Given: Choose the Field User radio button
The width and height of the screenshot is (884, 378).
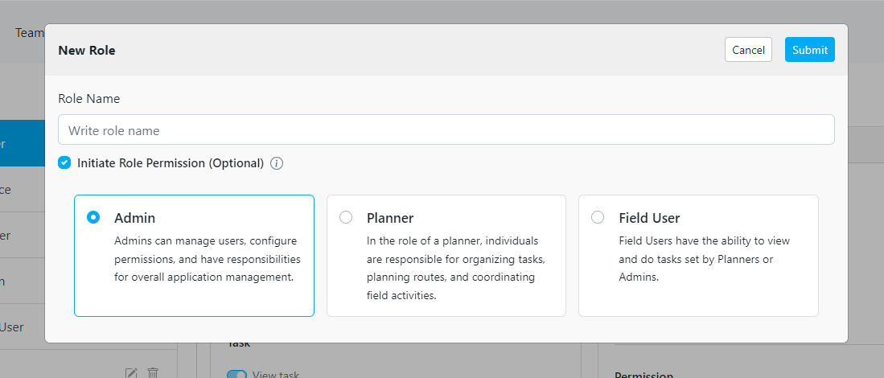Looking at the screenshot, I should point(598,217).
